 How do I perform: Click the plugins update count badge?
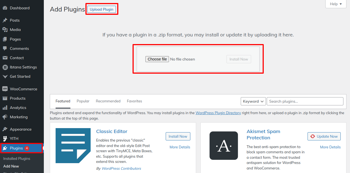pos(27,148)
